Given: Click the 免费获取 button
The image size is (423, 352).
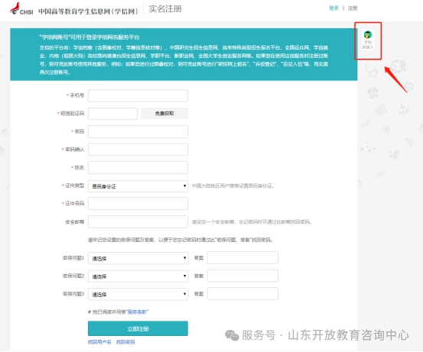Looking at the screenshot, I should coord(164,114).
